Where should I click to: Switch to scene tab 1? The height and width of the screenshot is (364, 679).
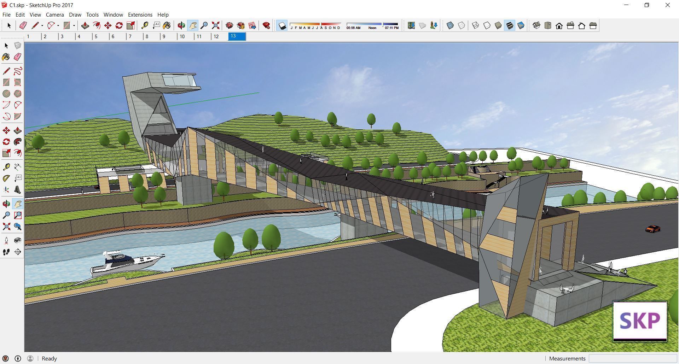(x=33, y=36)
